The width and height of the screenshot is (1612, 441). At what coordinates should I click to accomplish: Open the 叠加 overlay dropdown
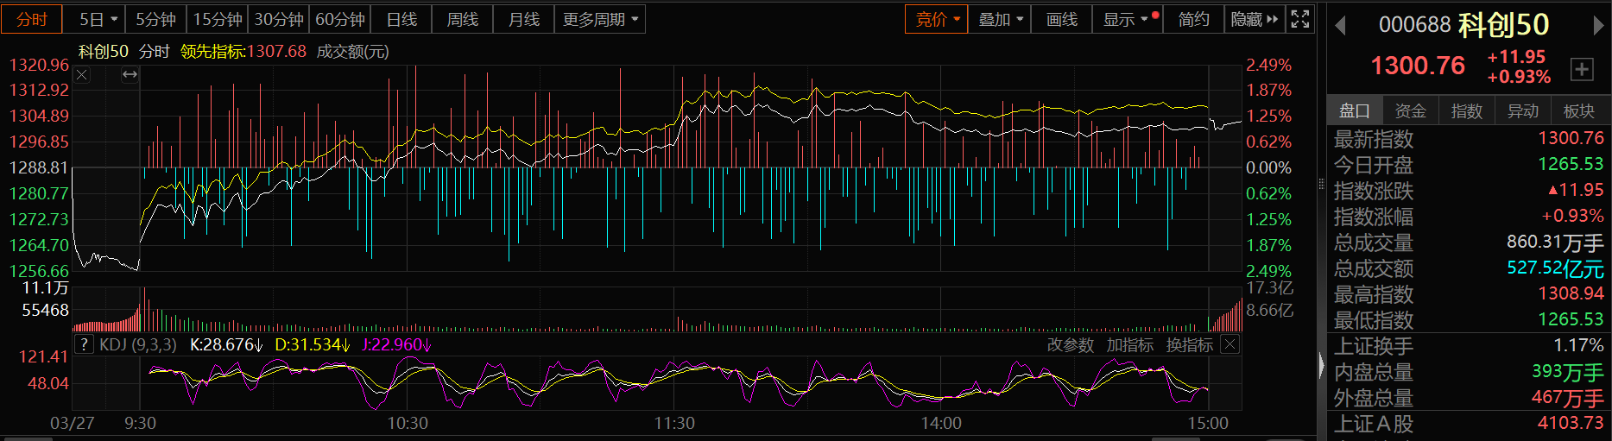(1000, 19)
